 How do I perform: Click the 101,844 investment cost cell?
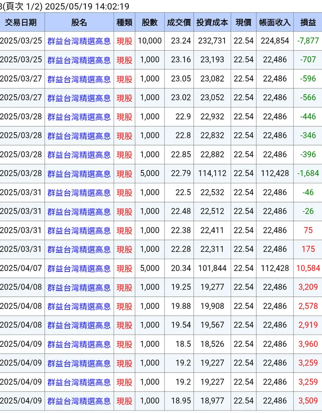click(212, 268)
